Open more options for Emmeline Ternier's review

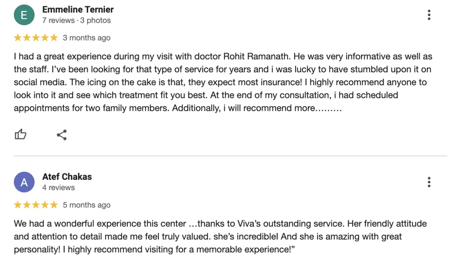click(x=429, y=15)
